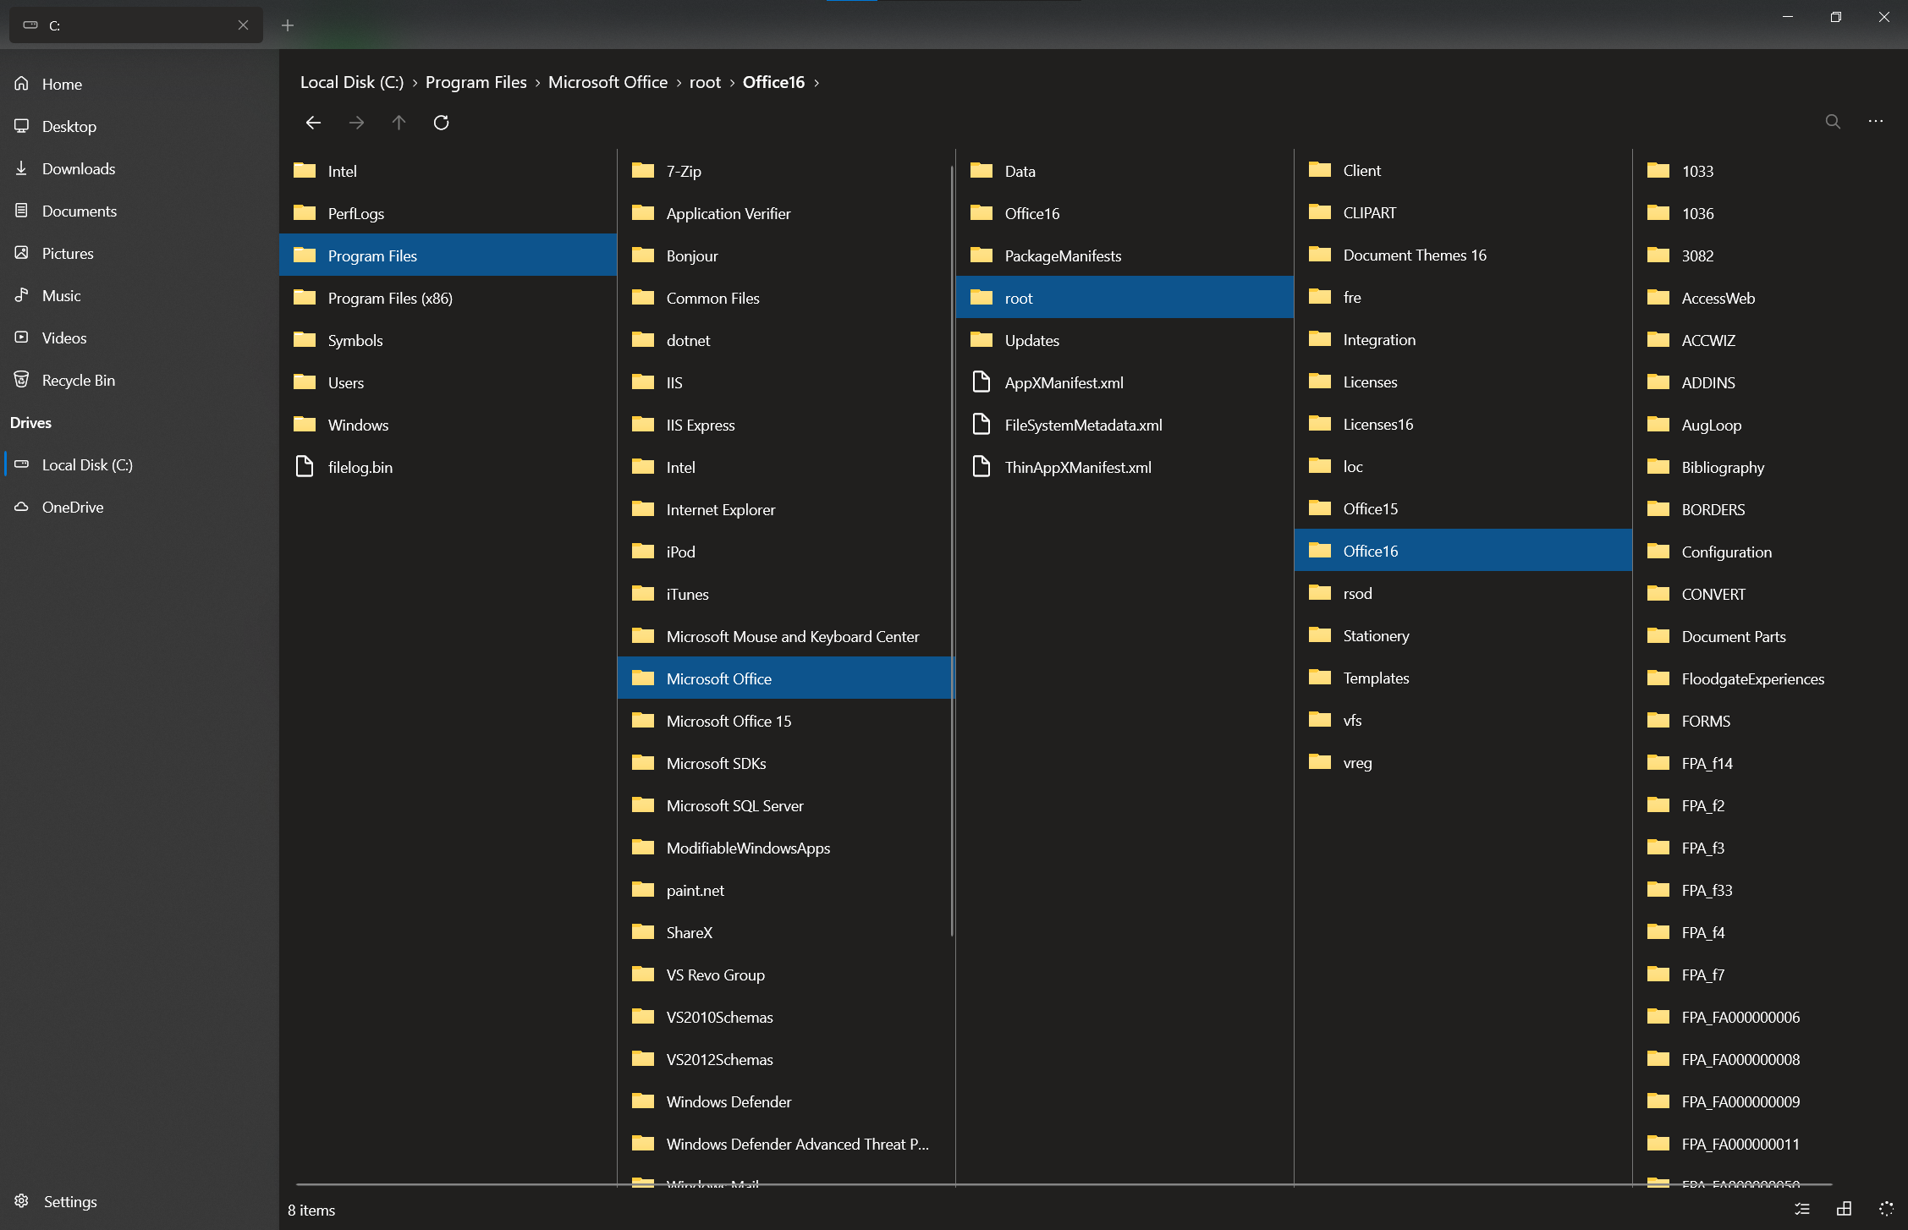Viewport: 1908px width, 1230px height.
Task: Select the Bibliography folder
Action: (1770, 467)
